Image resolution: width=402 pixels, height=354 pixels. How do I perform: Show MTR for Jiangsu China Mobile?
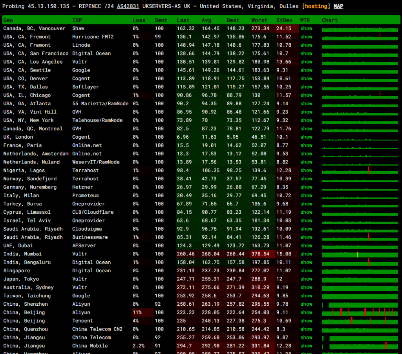(306, 346)
